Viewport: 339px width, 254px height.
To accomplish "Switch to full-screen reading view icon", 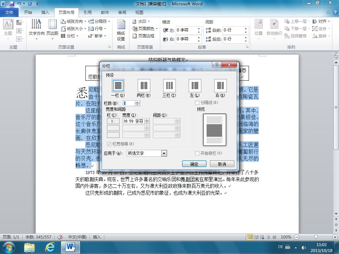I will [x=257, y=237].
